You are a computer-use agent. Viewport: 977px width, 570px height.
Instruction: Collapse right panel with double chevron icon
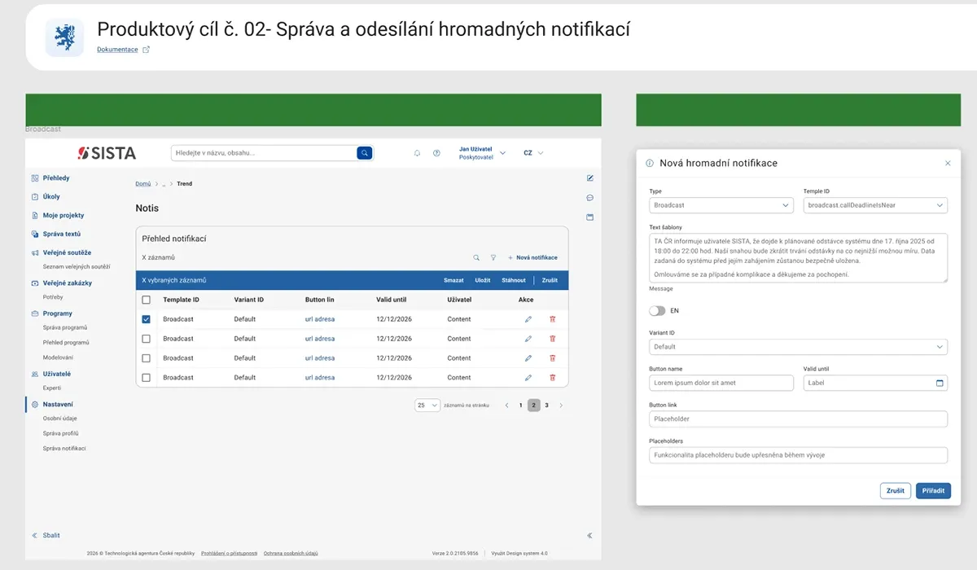589,536
